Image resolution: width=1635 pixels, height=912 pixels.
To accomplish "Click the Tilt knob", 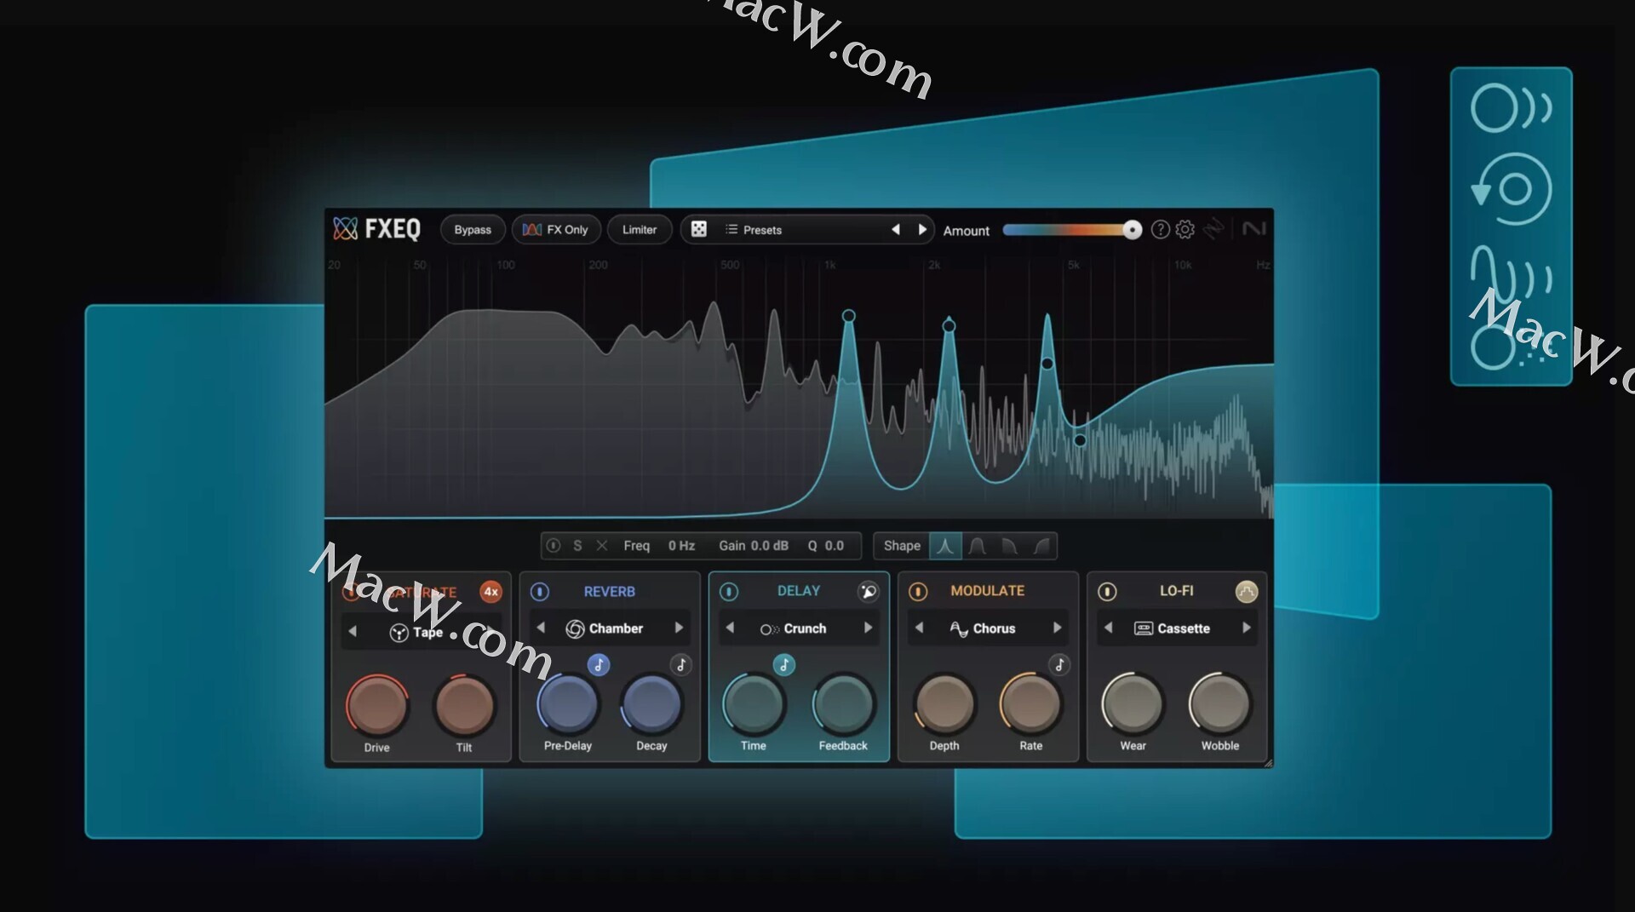I will (x=464, y=705).
